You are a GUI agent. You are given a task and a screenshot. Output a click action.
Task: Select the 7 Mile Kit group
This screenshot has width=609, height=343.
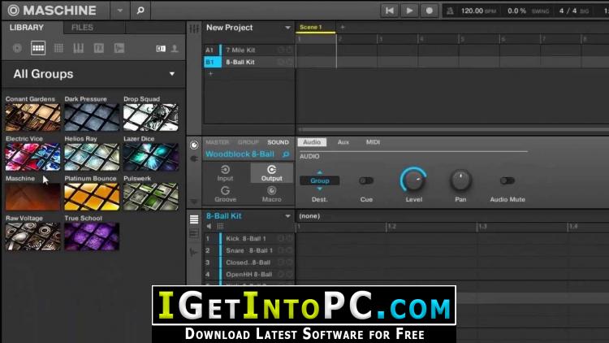click(x=240, y=50)
